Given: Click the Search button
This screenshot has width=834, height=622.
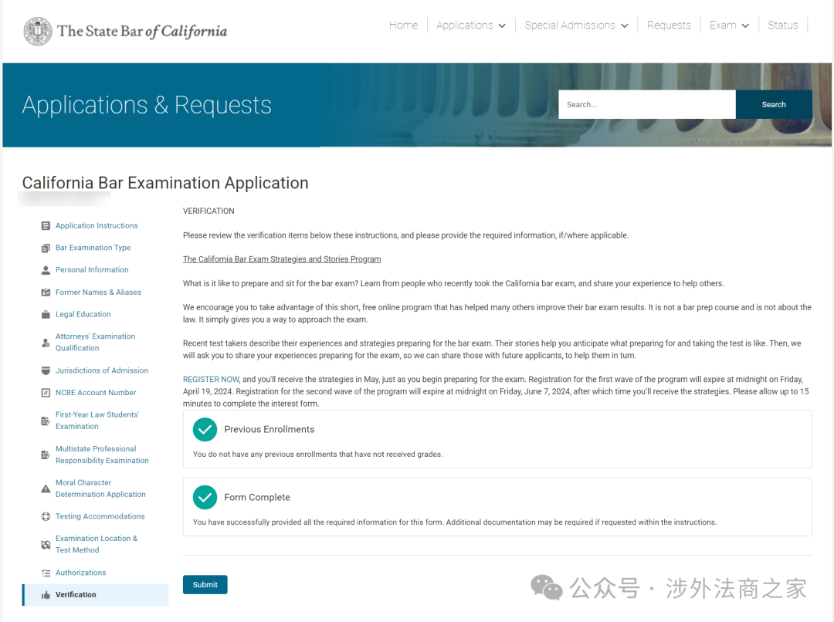Looking at the screenshot, I should pyautogui.click(x=773, y=105).
